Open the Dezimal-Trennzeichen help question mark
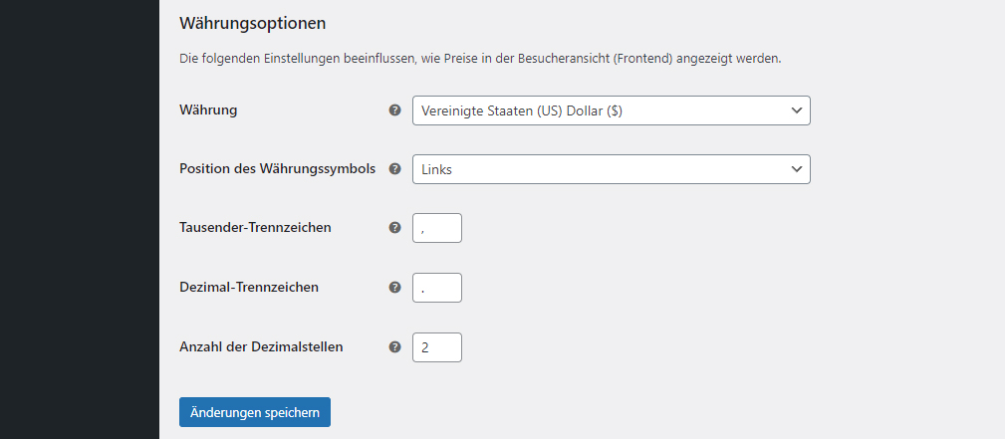1005x439 pixels. (x=394, y=287)
